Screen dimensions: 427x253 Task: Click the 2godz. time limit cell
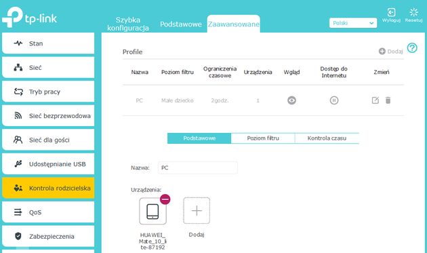[x=220, y=100]
